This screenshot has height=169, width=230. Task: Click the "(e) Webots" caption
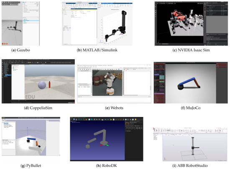(x=114, y=108)
